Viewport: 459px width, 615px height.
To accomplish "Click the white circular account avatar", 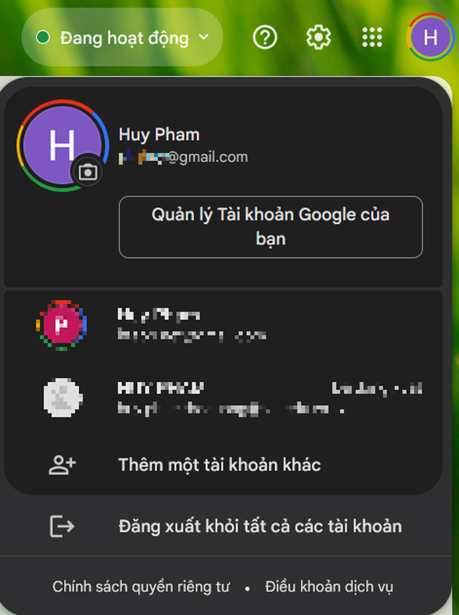I will click(x=63, y=398).
